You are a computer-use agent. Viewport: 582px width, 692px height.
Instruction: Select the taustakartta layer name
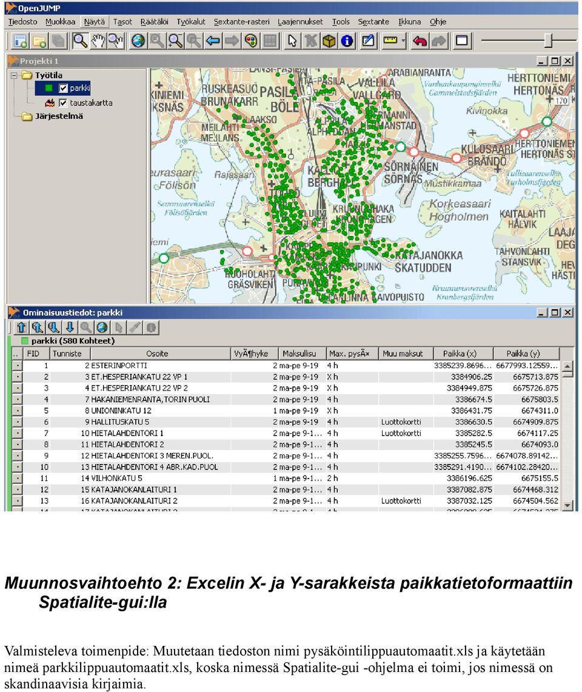(91, 103)
